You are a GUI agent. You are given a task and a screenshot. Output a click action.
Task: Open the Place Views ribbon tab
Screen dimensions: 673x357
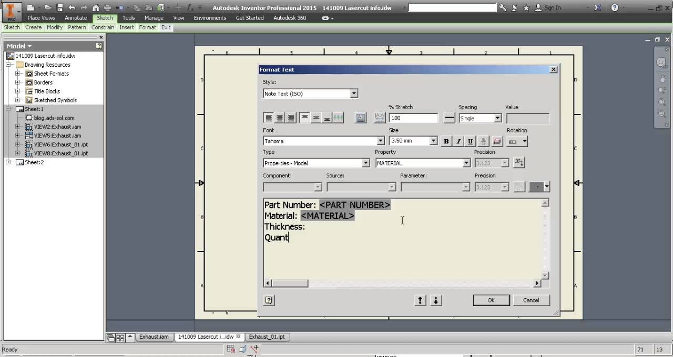point(42,18)
